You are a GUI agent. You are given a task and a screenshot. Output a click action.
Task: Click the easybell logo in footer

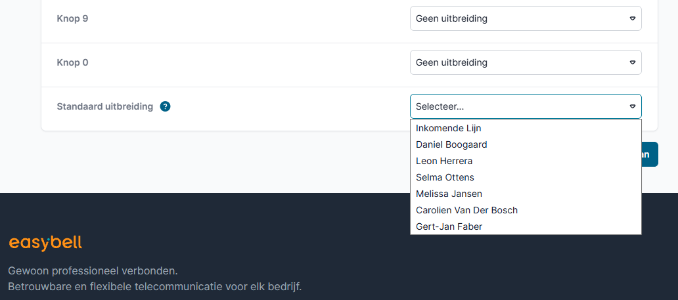45,243
